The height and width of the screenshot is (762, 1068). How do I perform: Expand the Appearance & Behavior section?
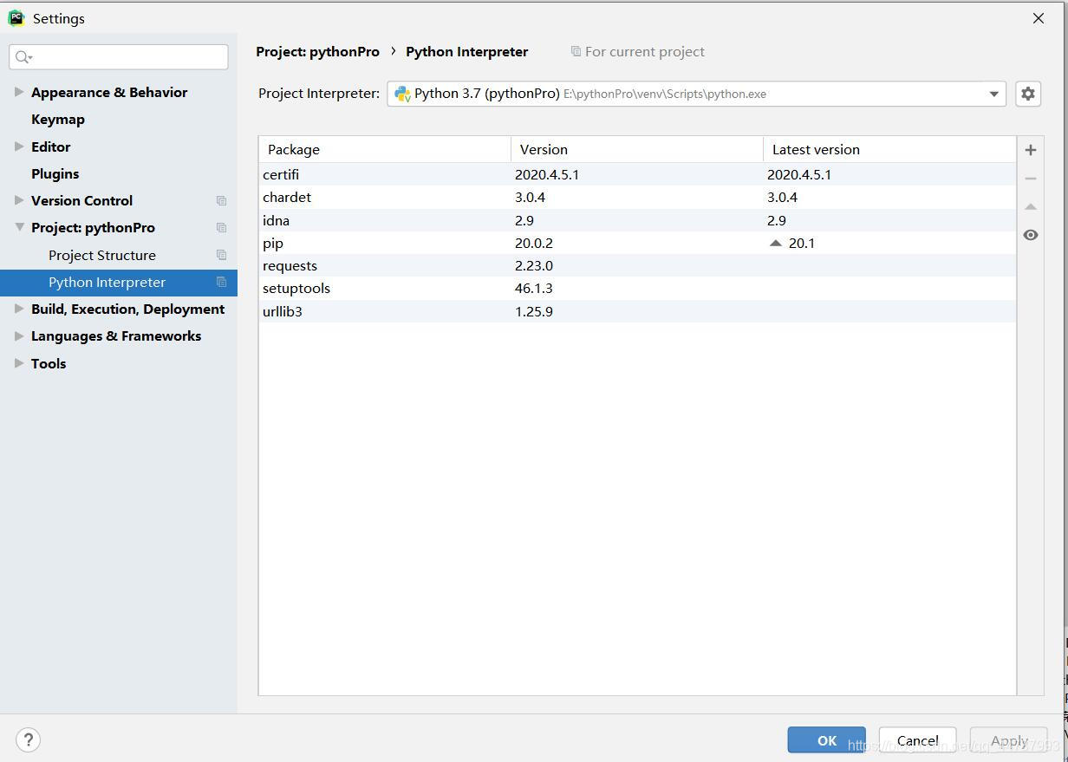tap(17, 92)
